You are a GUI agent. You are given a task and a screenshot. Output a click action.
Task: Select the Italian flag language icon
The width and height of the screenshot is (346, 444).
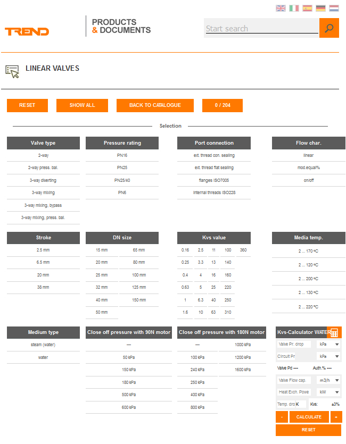pyautogui.click(x=294, y=8)
